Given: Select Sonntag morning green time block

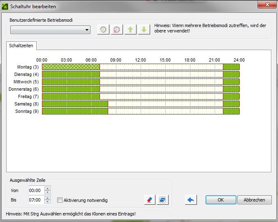Looking at the screenshot, I should 75,112.
